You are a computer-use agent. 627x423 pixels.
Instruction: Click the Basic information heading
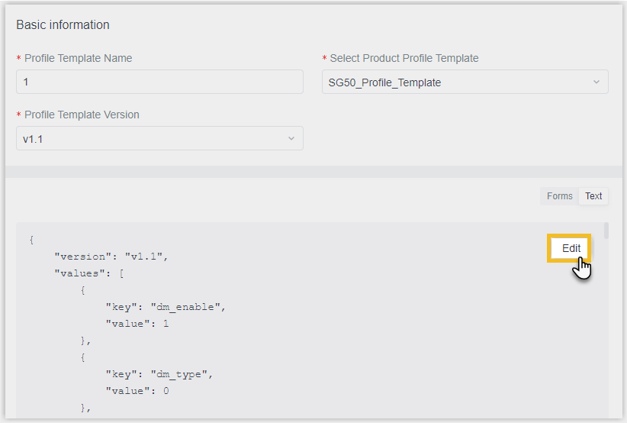click(x=63, y=24)
